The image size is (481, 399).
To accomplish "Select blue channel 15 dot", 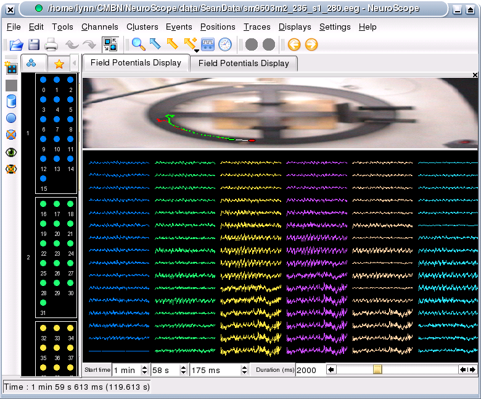I will [x=43, y=178].
